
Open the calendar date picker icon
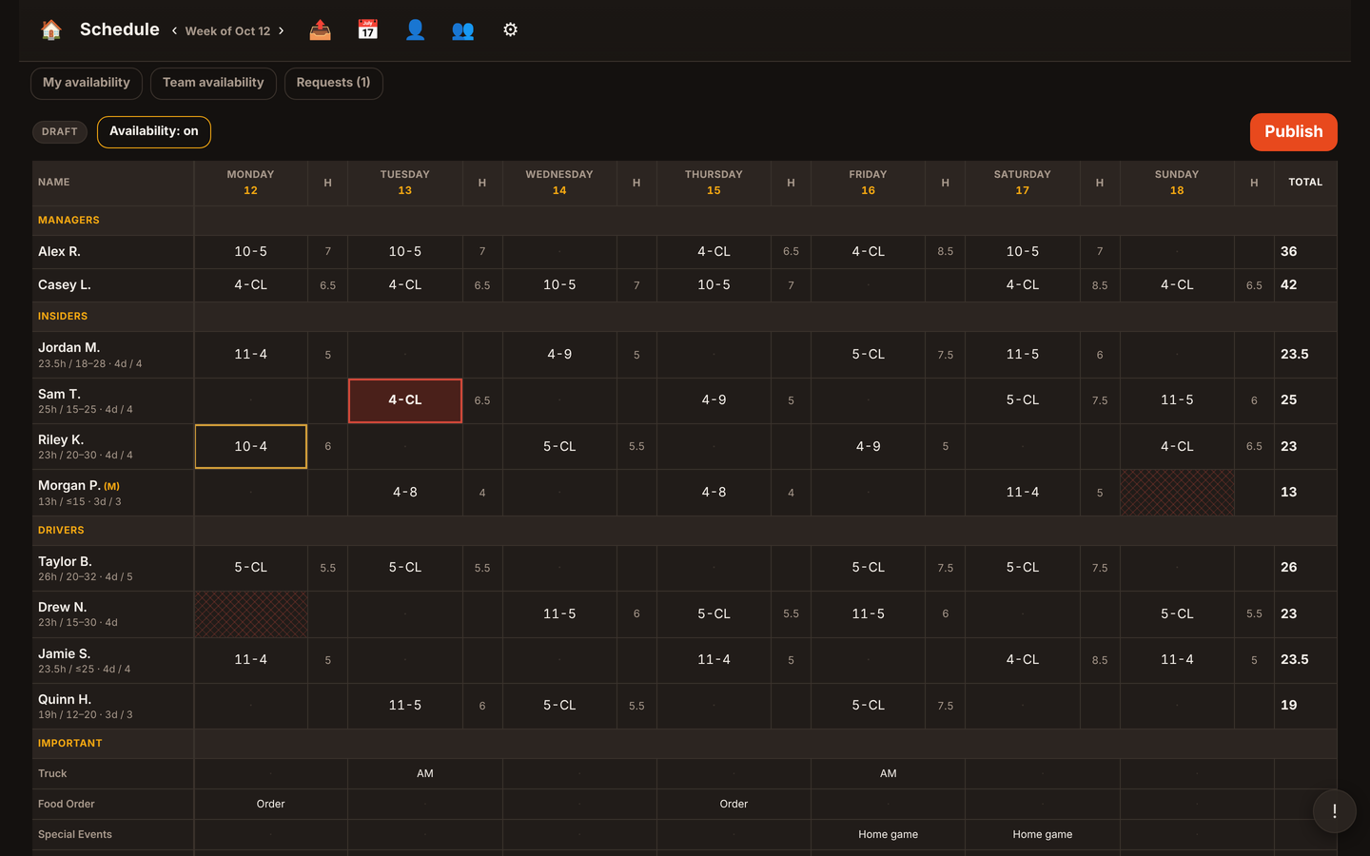click(368, 29)
